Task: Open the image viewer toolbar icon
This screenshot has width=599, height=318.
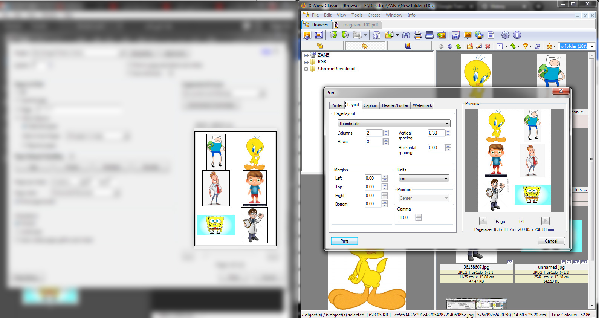Action: 307,35
